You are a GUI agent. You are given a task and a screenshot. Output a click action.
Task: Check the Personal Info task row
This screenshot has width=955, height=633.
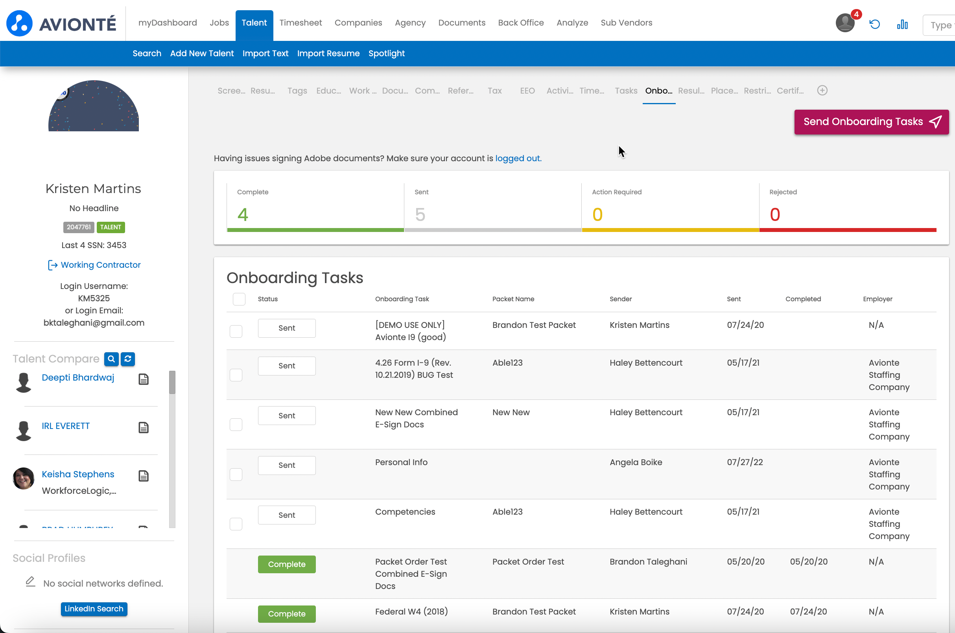click(236, 475)
